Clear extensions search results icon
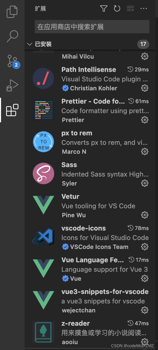Screen dimensions: 158x350 click(130, 8)
